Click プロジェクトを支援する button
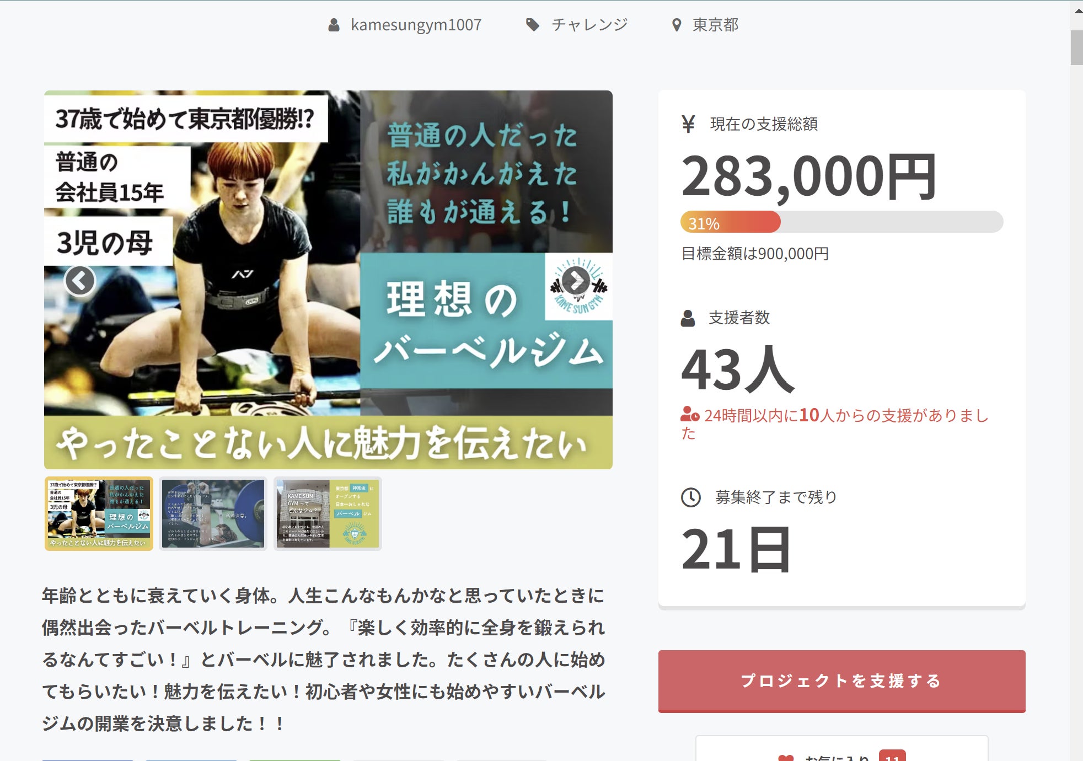Viewport: 1083px width, 761px height. pos(841,681)
